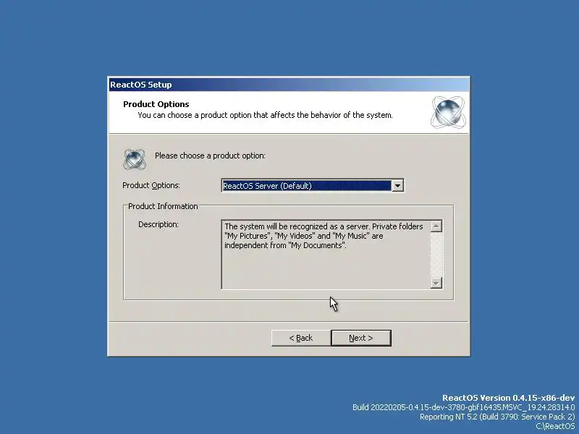Image resolution: width=579 pixels, height=434 pixels.
Task: Click the Product Options label
Action: [151, 185]
